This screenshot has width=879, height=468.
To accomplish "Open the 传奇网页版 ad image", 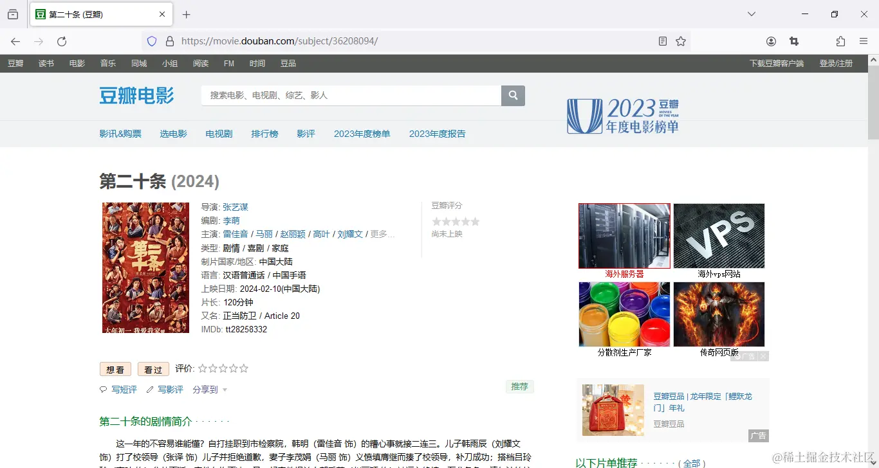I will [x=719, y=314].
